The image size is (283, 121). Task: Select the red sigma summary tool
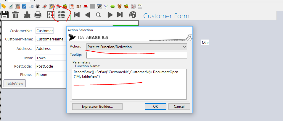[x=133, y=7]
